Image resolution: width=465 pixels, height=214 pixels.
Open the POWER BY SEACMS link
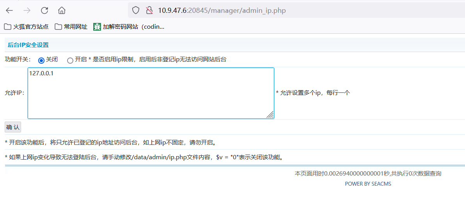(368, 184)
